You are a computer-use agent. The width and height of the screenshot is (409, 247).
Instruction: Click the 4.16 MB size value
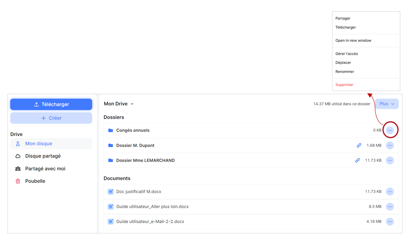click(374, 222)
